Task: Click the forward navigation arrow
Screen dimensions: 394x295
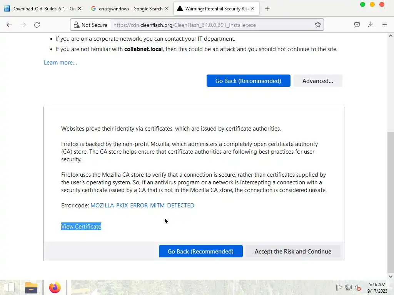Action: [23, 25]
